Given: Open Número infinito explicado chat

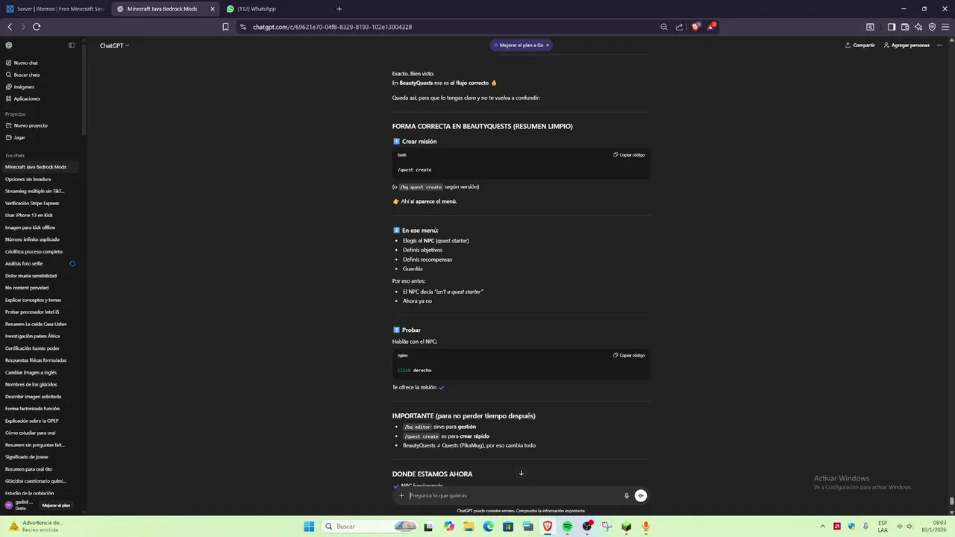Looking at the screenshot, I should click(39, 239).
